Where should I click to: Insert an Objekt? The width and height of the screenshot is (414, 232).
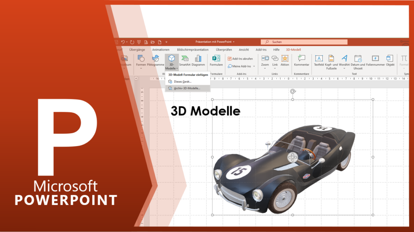pos(390,61)
